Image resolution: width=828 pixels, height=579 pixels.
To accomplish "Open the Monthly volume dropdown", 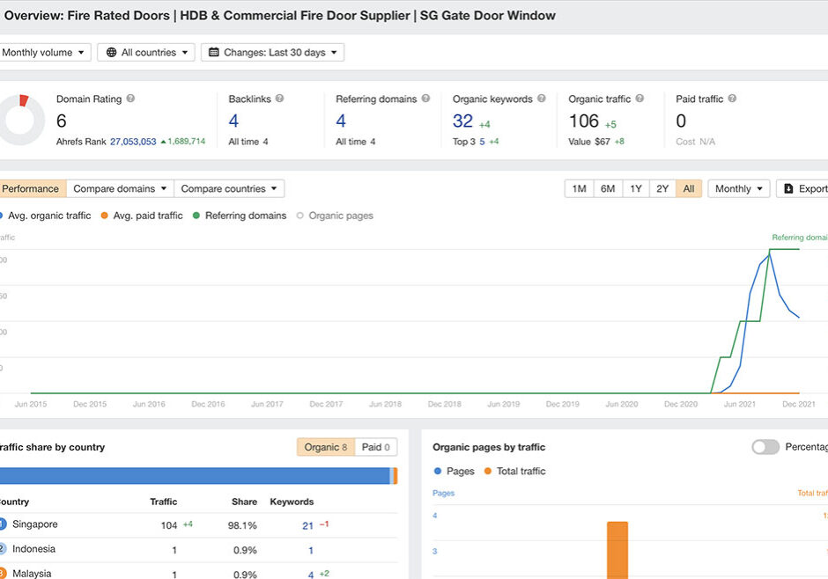I will [x=43, y=53].
